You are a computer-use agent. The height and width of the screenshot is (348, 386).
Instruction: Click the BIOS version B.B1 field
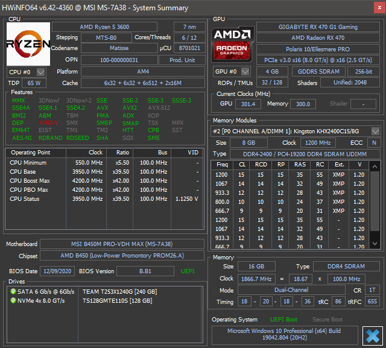[x=145, y=271]
